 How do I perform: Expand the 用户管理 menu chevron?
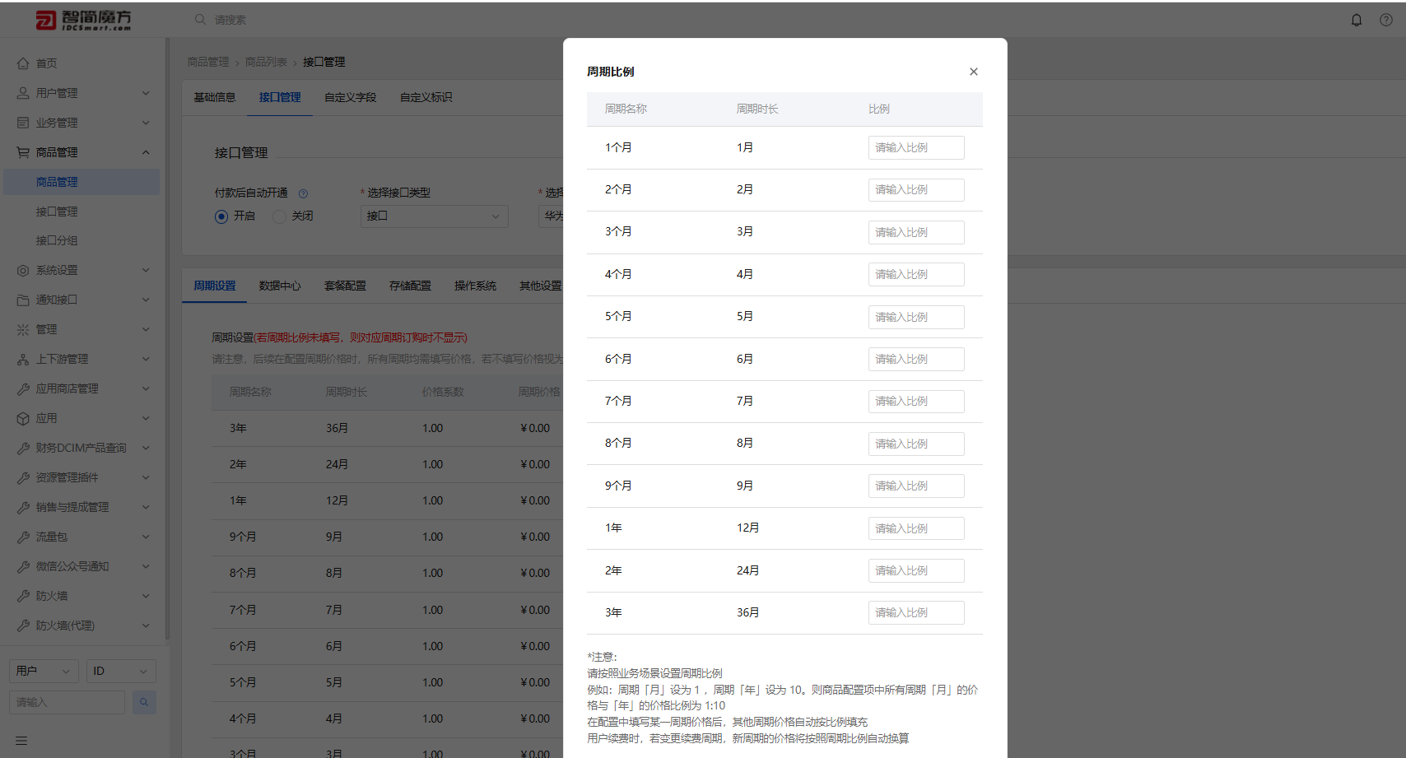146,93
